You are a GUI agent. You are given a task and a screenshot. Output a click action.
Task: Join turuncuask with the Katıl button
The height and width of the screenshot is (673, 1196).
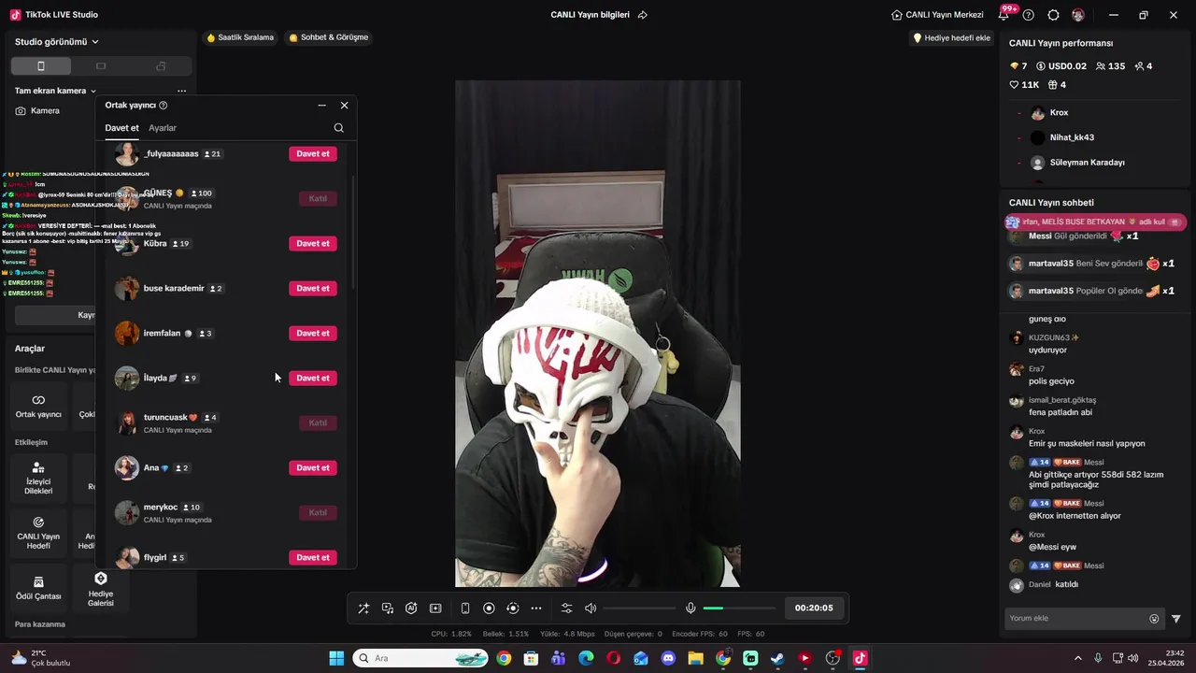[318, 422]
